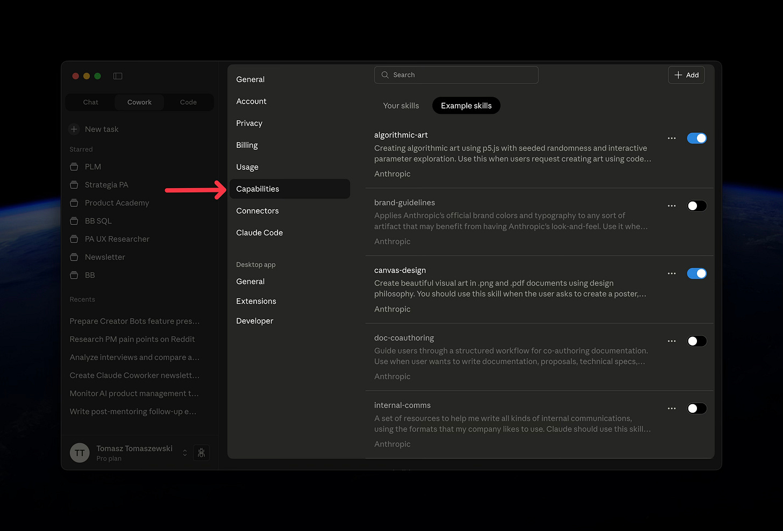This screenshot has height=531, width=783.
Task: Toggle the sidebar panel icon
Action: 118,76
